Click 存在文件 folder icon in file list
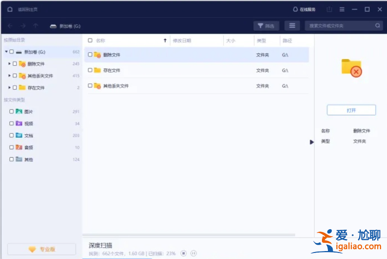Viewport: 387px width, 259px height. click(98, 70)
